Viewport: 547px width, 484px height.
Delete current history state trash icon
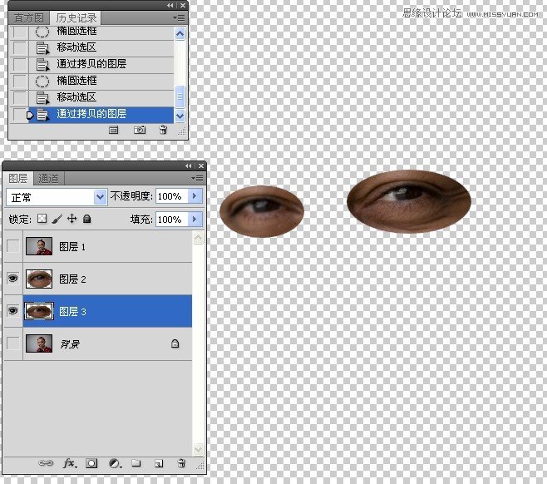163,130
